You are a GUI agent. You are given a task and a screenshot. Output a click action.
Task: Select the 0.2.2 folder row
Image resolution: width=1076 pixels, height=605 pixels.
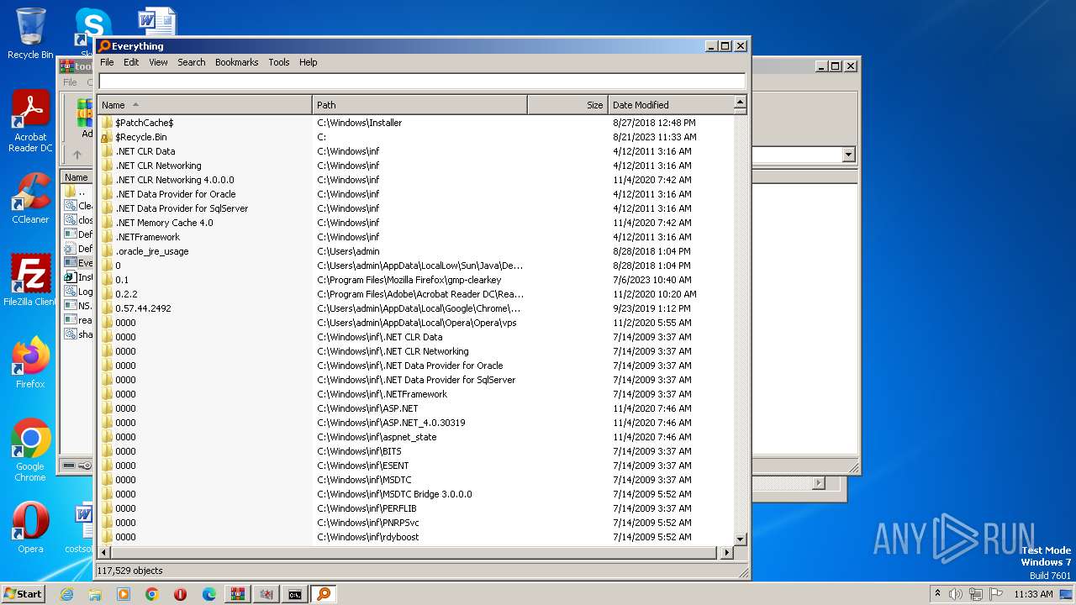coord(415,294)
